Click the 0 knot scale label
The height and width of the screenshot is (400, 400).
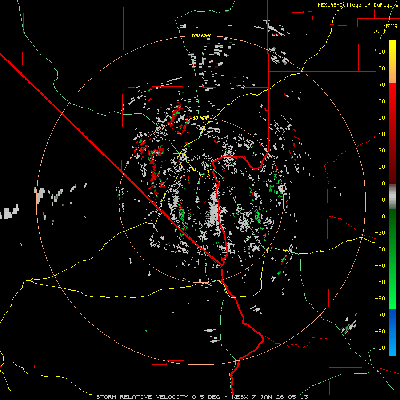coord(384,200)
